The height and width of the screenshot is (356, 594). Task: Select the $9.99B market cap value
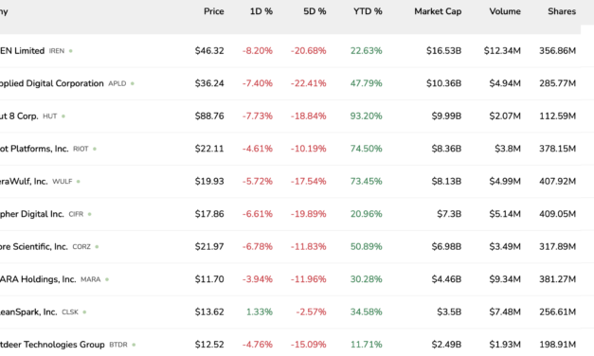[446, 116]
